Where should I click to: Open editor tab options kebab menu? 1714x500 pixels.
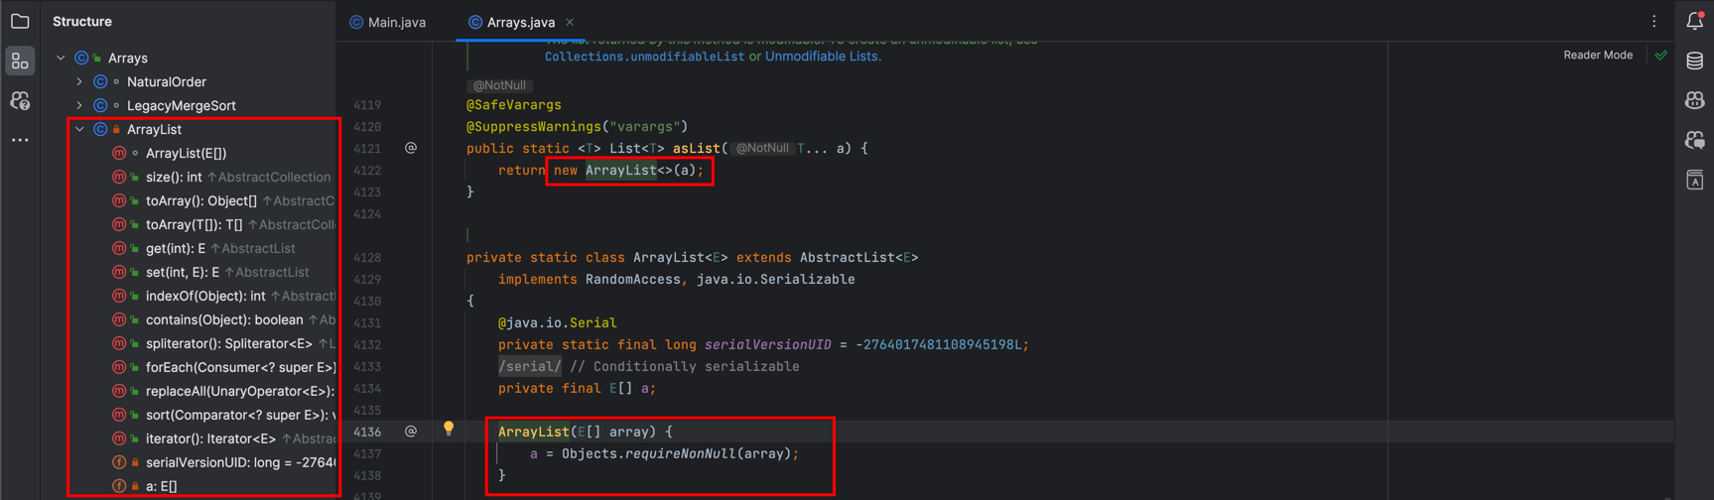[1653, 22]
